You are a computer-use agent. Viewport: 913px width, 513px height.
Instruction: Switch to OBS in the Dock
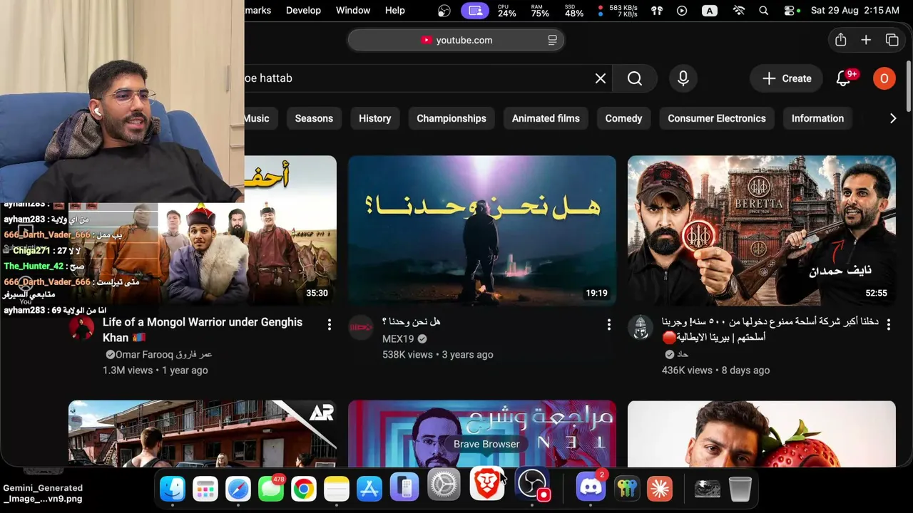[x=532, y=486]
